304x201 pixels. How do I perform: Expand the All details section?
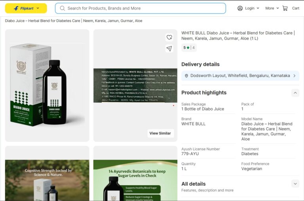pos(295,184)
